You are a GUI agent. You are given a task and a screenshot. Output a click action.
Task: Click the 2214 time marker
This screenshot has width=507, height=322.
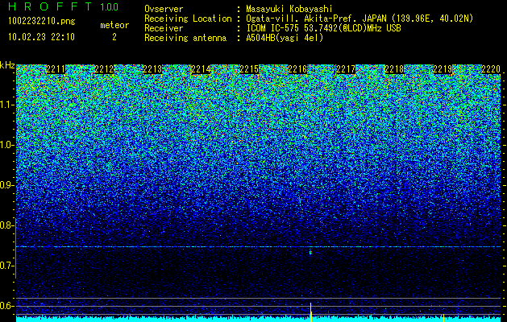coord(202,69)
